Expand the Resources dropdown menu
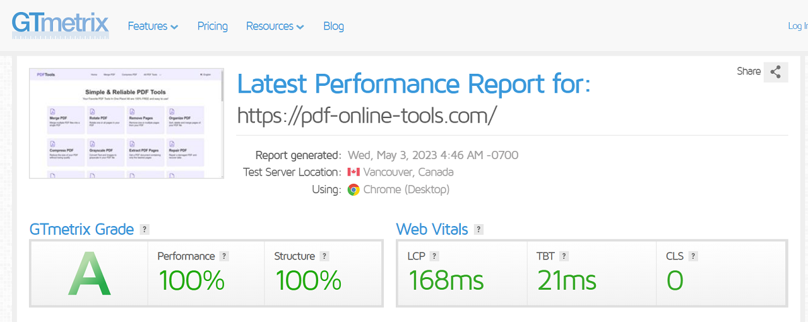 pyautogui.click(x=275, y=26)
